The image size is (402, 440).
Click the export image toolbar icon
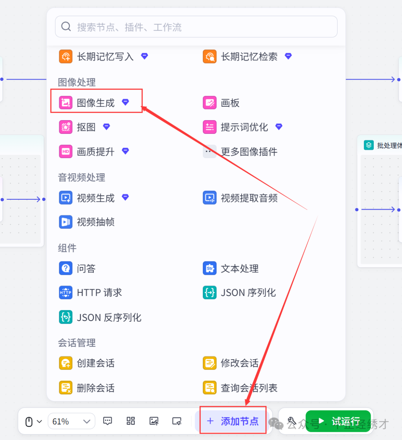coord(154,421)
